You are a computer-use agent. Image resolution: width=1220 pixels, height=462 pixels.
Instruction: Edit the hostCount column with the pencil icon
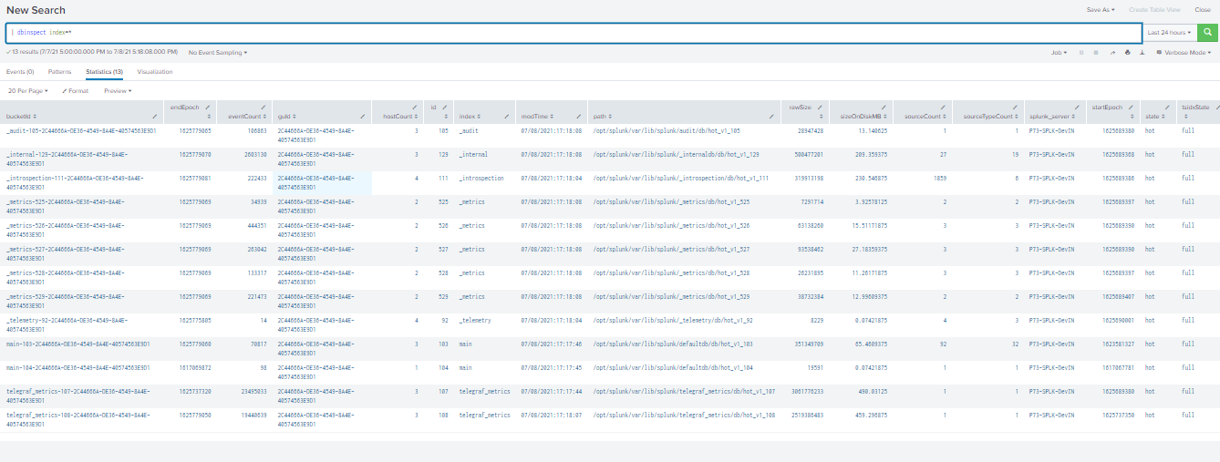tap(416, 108)
